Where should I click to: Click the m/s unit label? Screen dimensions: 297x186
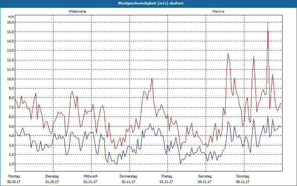pyautogui.click(x=11, y=17)
